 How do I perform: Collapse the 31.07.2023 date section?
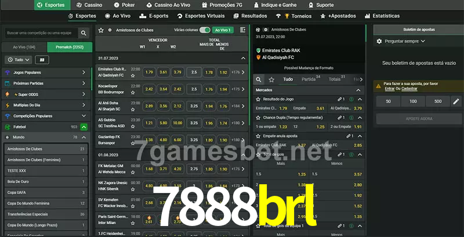click(243, 59)
